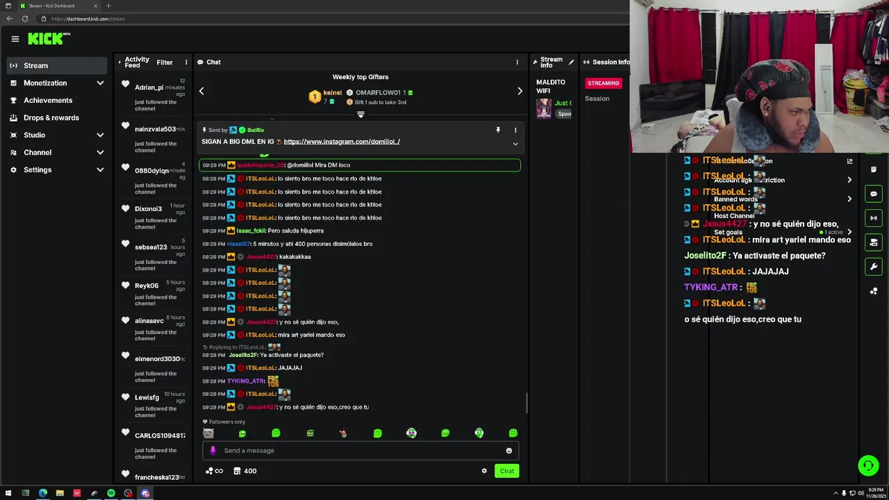Click the Filter button in Activity Feed
The height and width of the screenshot is (500, 889).
click(x=165, y=62)
